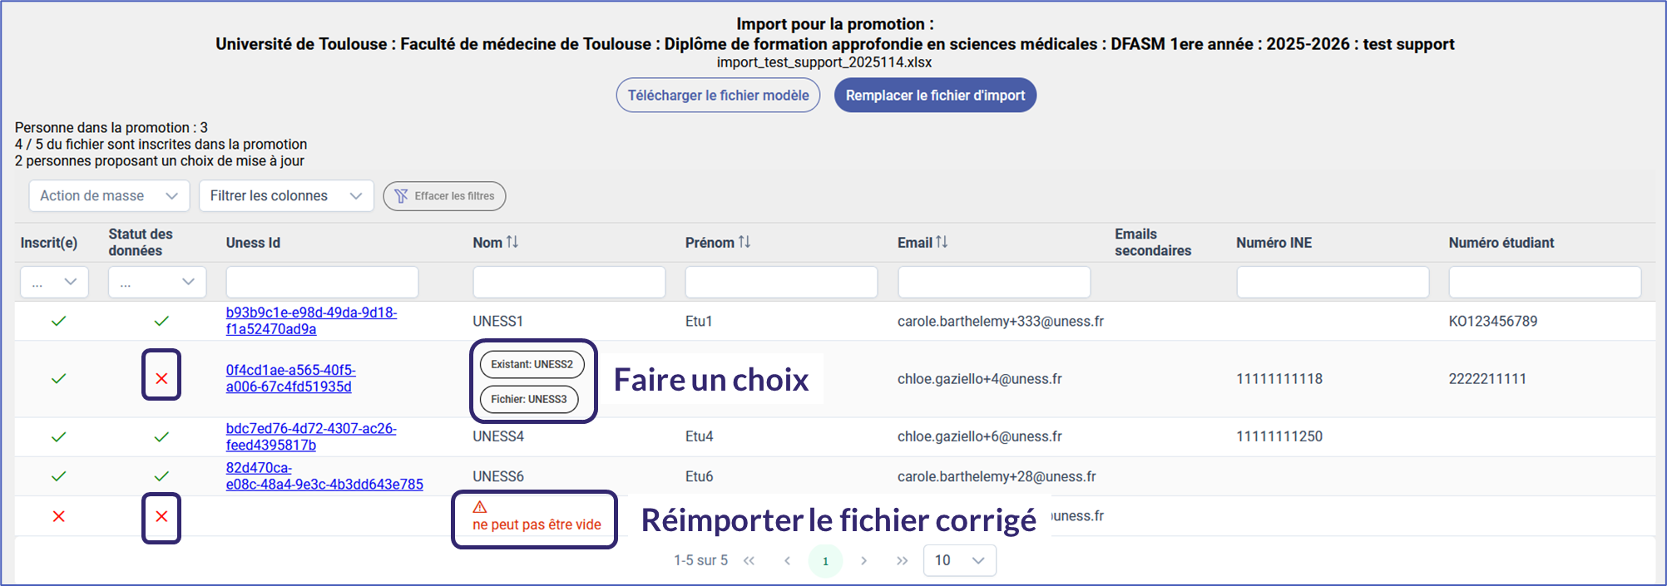Open the Action de masse dropdown
This screenshot has width=1667, height=586.
(109, 196)
